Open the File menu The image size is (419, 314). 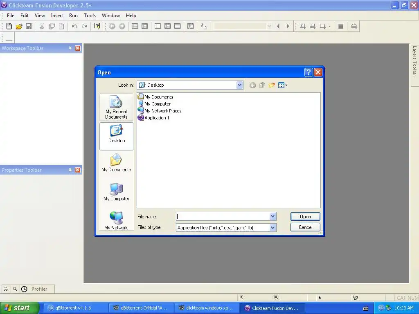[11, 16]
